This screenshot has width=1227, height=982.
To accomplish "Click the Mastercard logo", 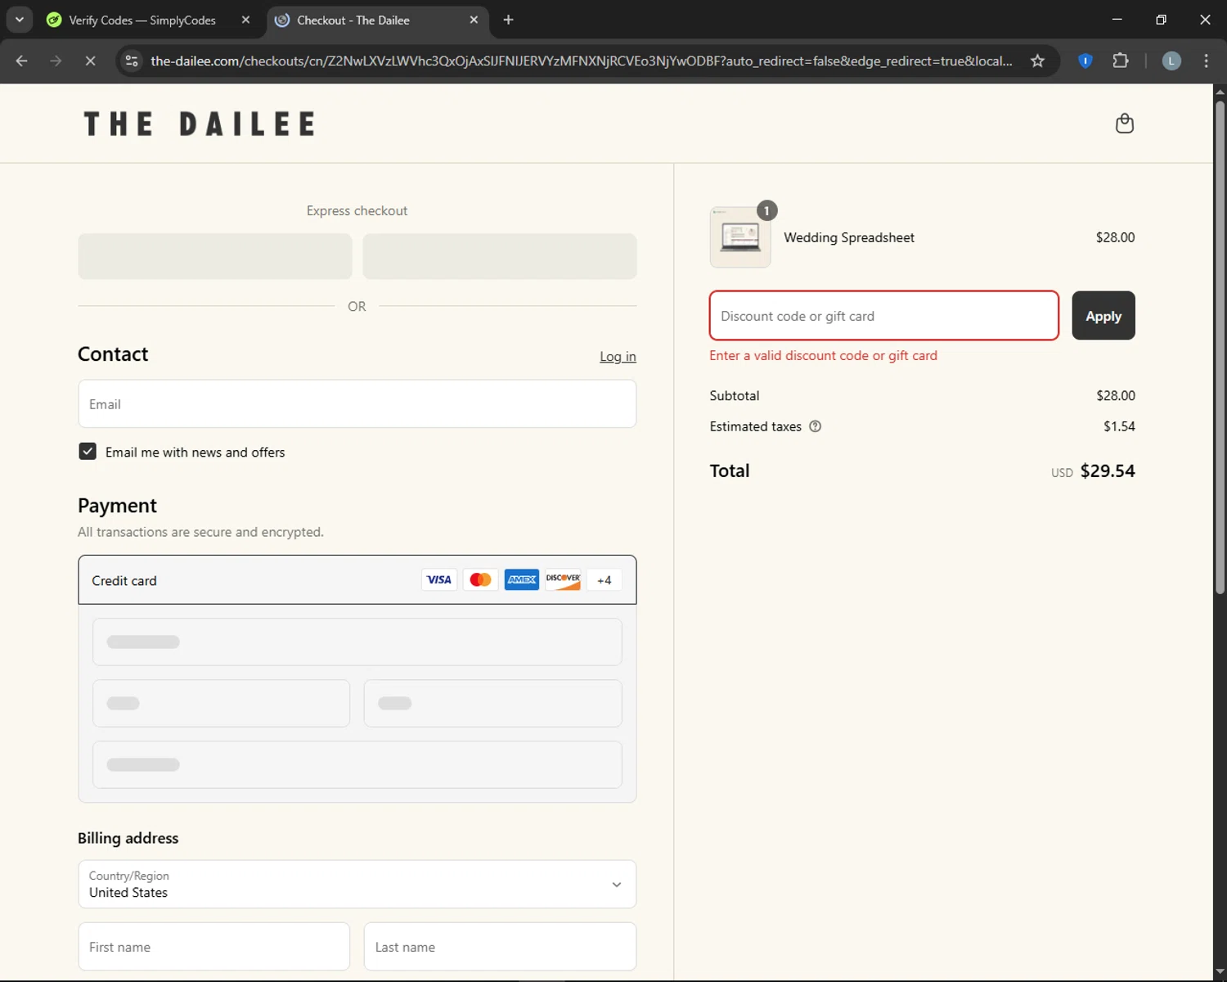I will tap(480, 579).
